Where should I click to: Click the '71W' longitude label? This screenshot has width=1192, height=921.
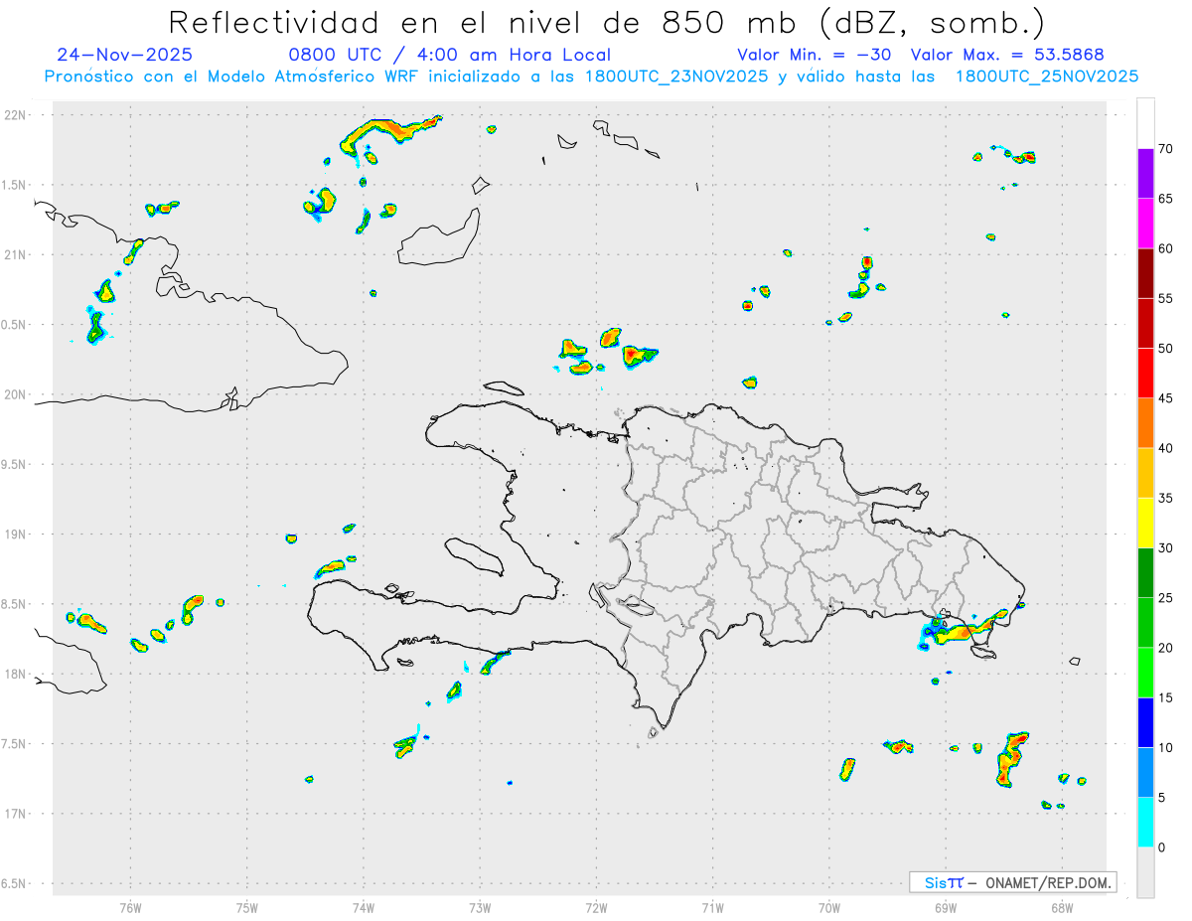[x=712, y=907]
